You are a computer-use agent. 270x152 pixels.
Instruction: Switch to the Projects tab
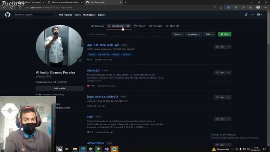140,26
